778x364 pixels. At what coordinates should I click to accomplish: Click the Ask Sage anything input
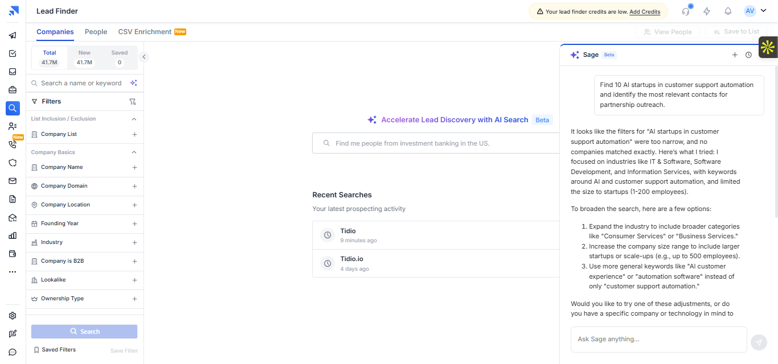[x=658, y=340]
